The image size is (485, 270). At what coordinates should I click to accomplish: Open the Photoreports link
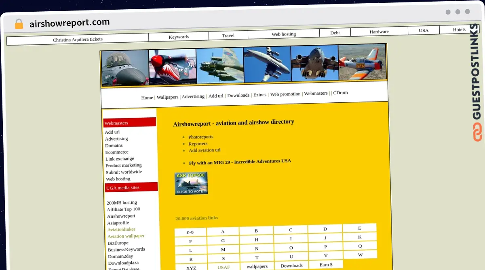200,137
